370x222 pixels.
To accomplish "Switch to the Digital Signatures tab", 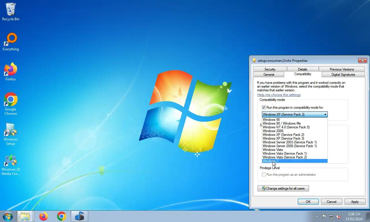I will point(343,75).
